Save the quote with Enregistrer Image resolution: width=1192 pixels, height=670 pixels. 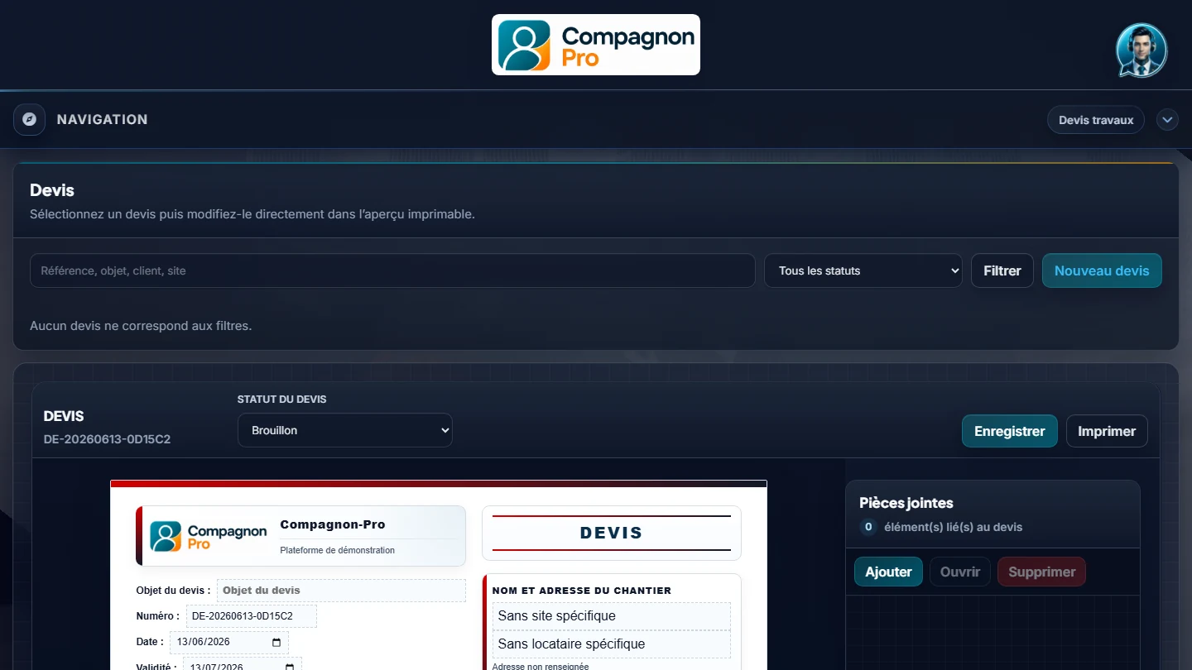pos(1010,431)
